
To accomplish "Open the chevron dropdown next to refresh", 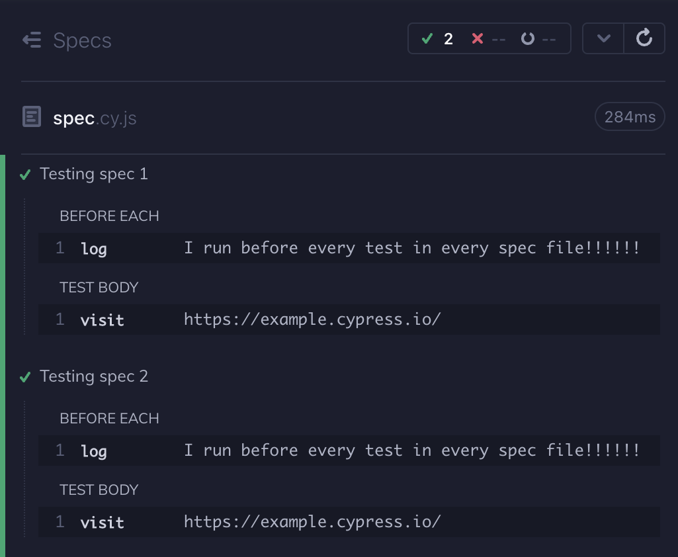I will click(603, 38).
